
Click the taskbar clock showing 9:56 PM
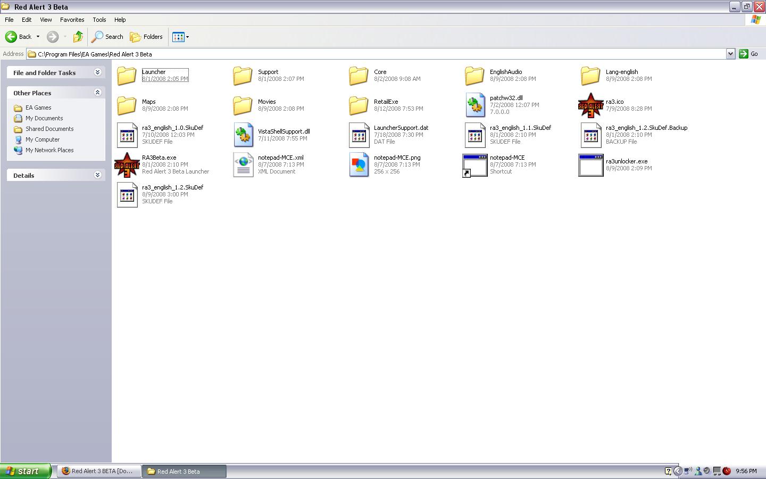click(746, 471)
